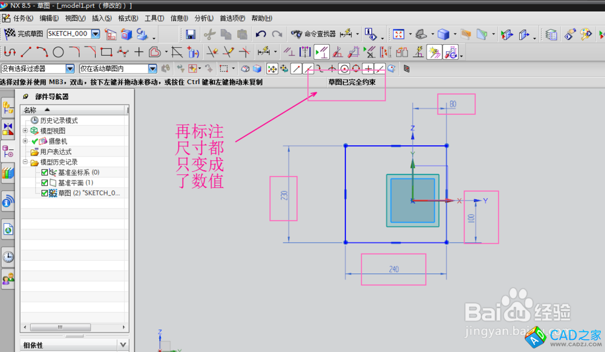Collapse the 模型历史记录 folder node
The height and width of the screenshot is (352, 605).
pyautogui.click(x=25, y=162)
